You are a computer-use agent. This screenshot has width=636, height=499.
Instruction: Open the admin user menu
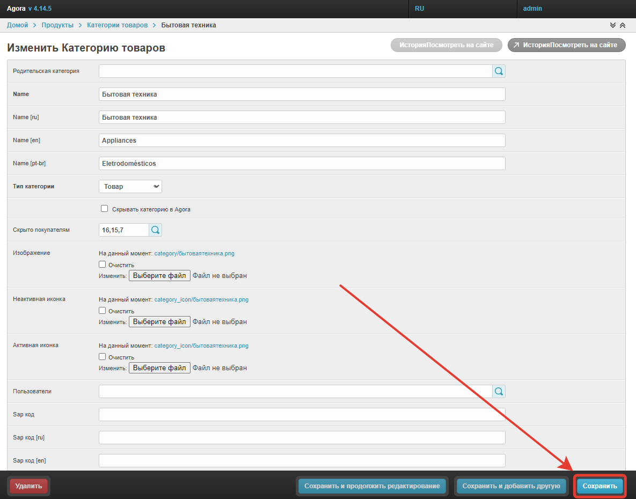[532, 9]
